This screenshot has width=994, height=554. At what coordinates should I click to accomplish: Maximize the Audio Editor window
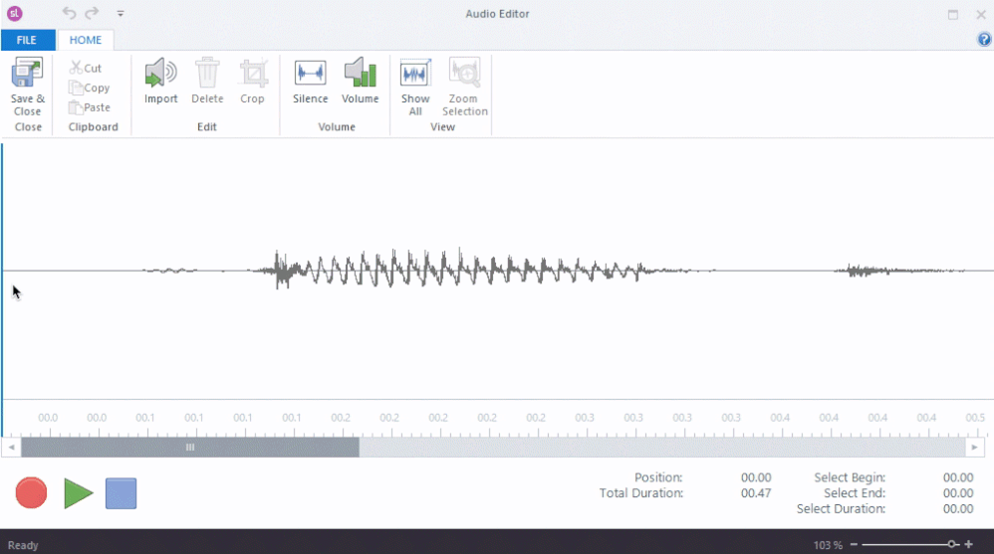(x=953, y=14)
